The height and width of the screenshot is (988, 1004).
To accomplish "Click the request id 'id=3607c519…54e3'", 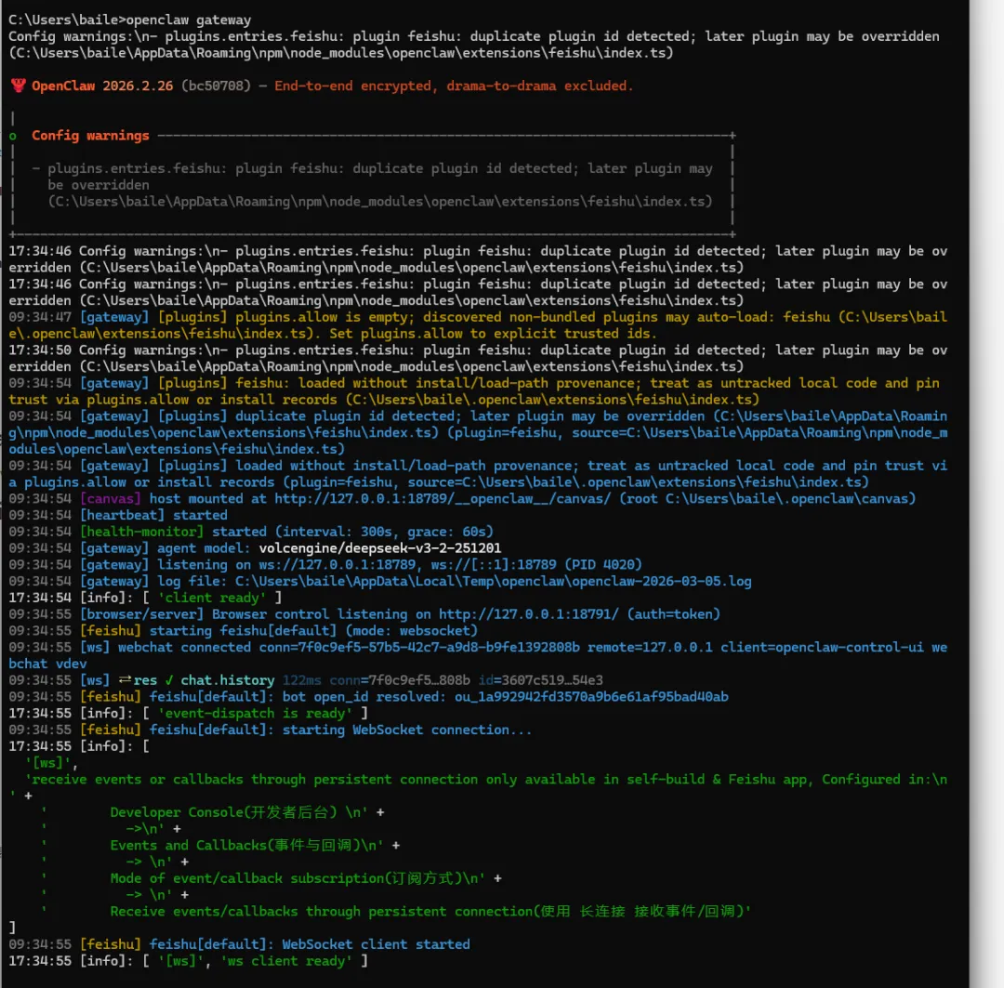I will click(x=540, y=680).
